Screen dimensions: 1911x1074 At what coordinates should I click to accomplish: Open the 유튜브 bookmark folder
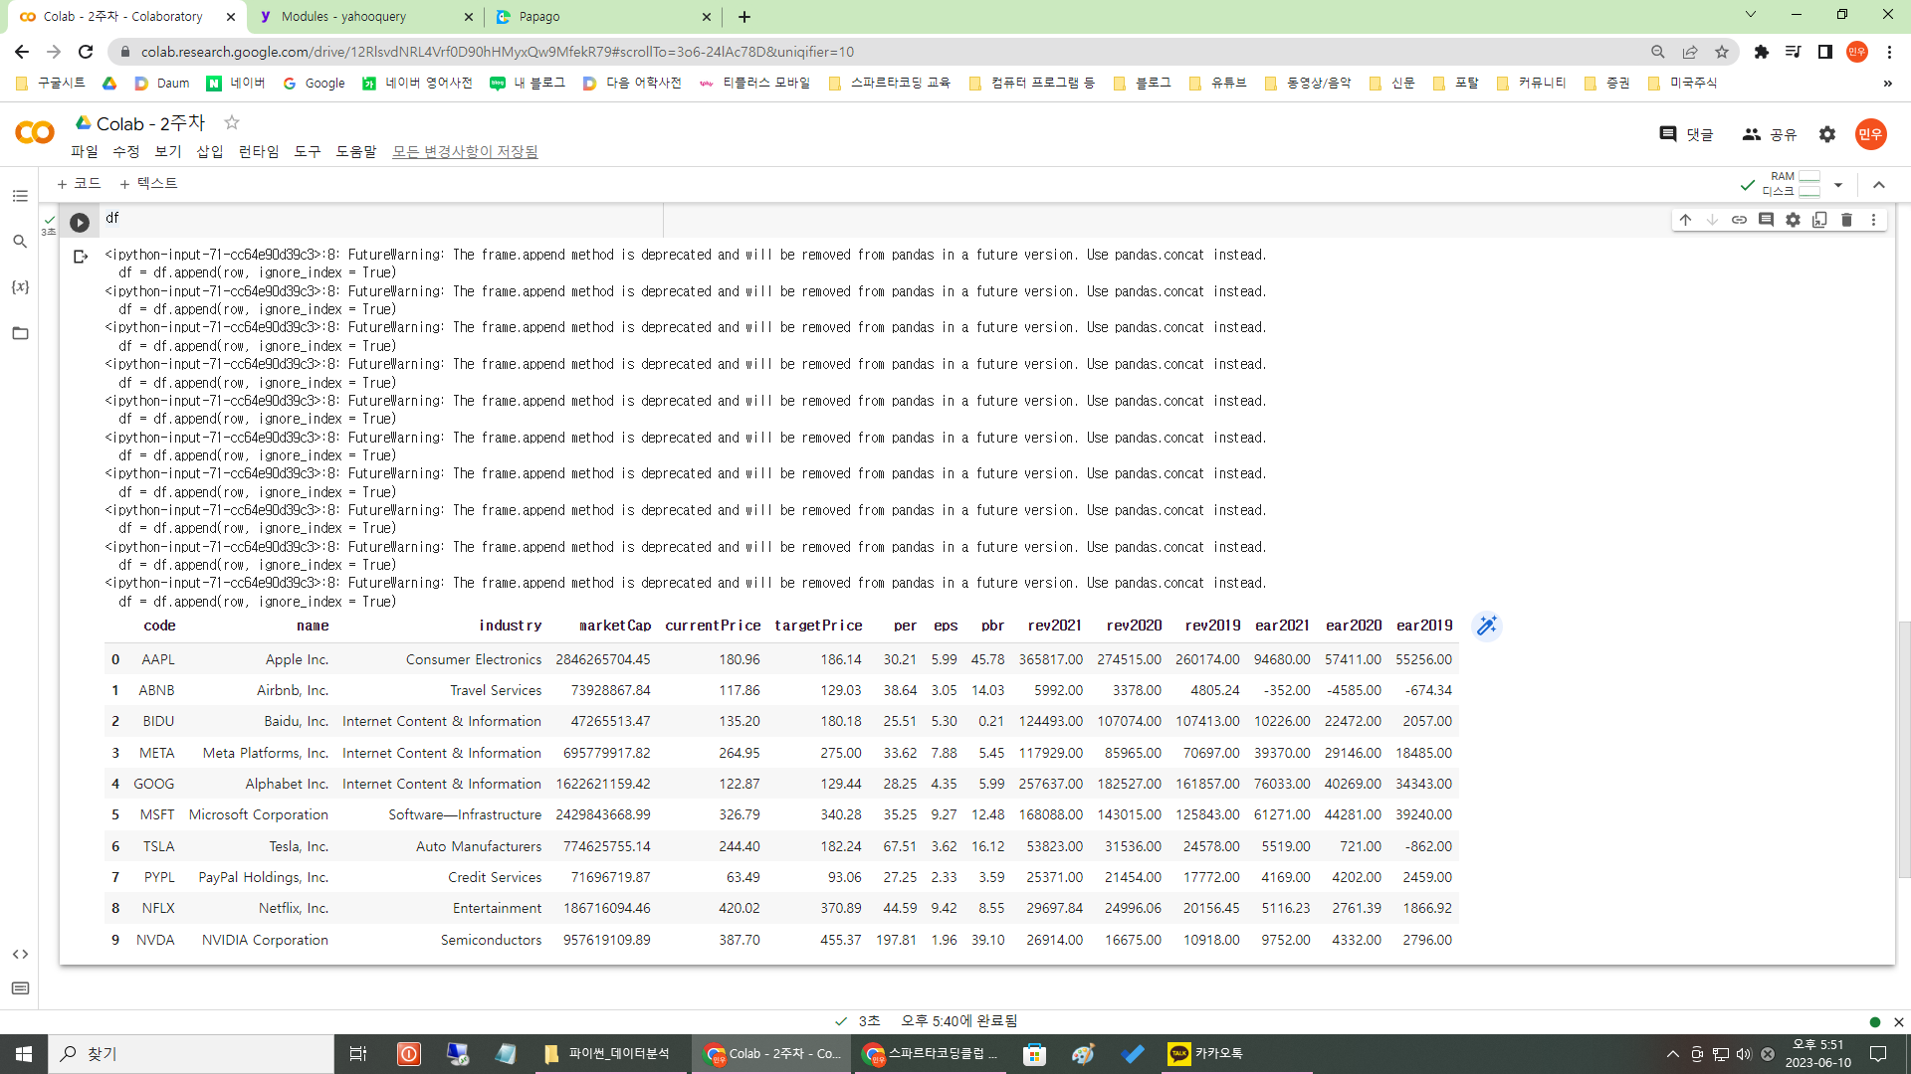pos(1217,84)
